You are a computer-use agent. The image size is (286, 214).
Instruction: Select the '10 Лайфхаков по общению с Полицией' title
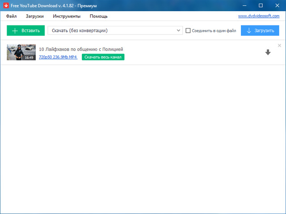(x=81, y=49)
